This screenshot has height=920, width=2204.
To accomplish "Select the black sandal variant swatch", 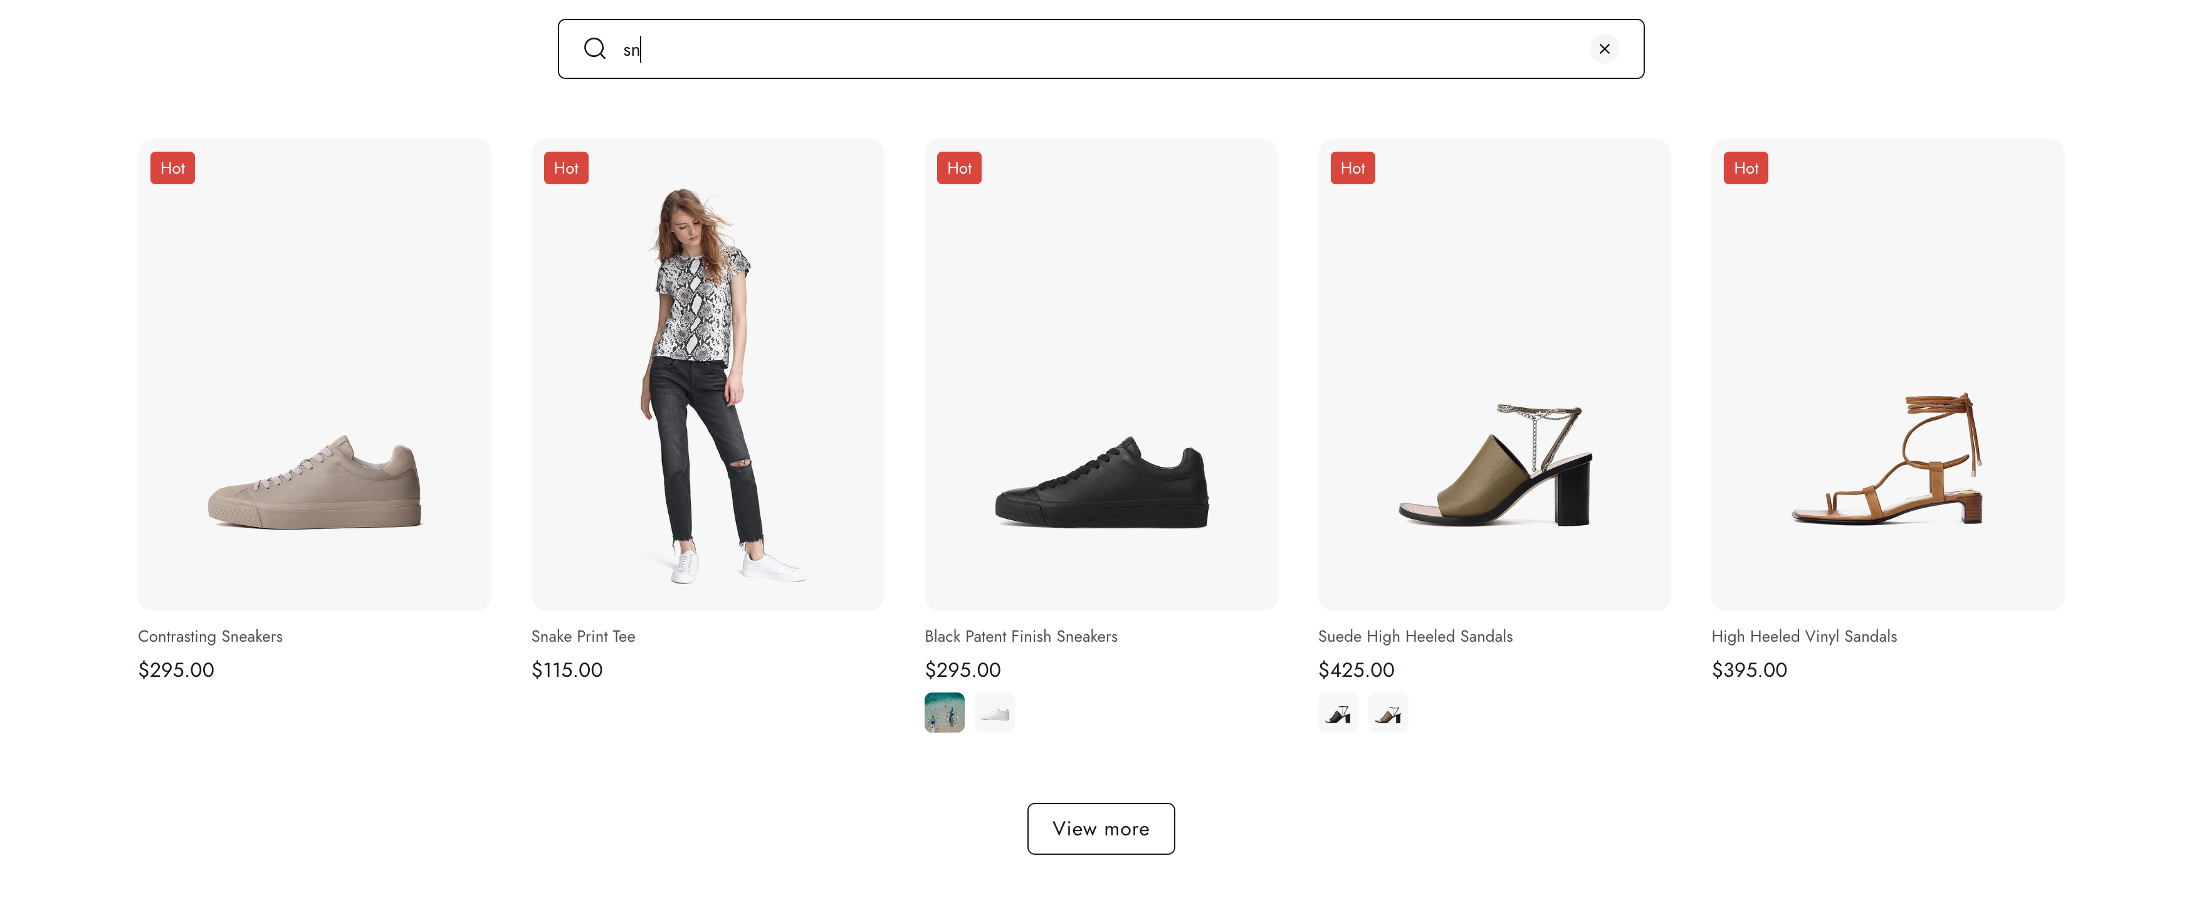I will click(1337, 712).
